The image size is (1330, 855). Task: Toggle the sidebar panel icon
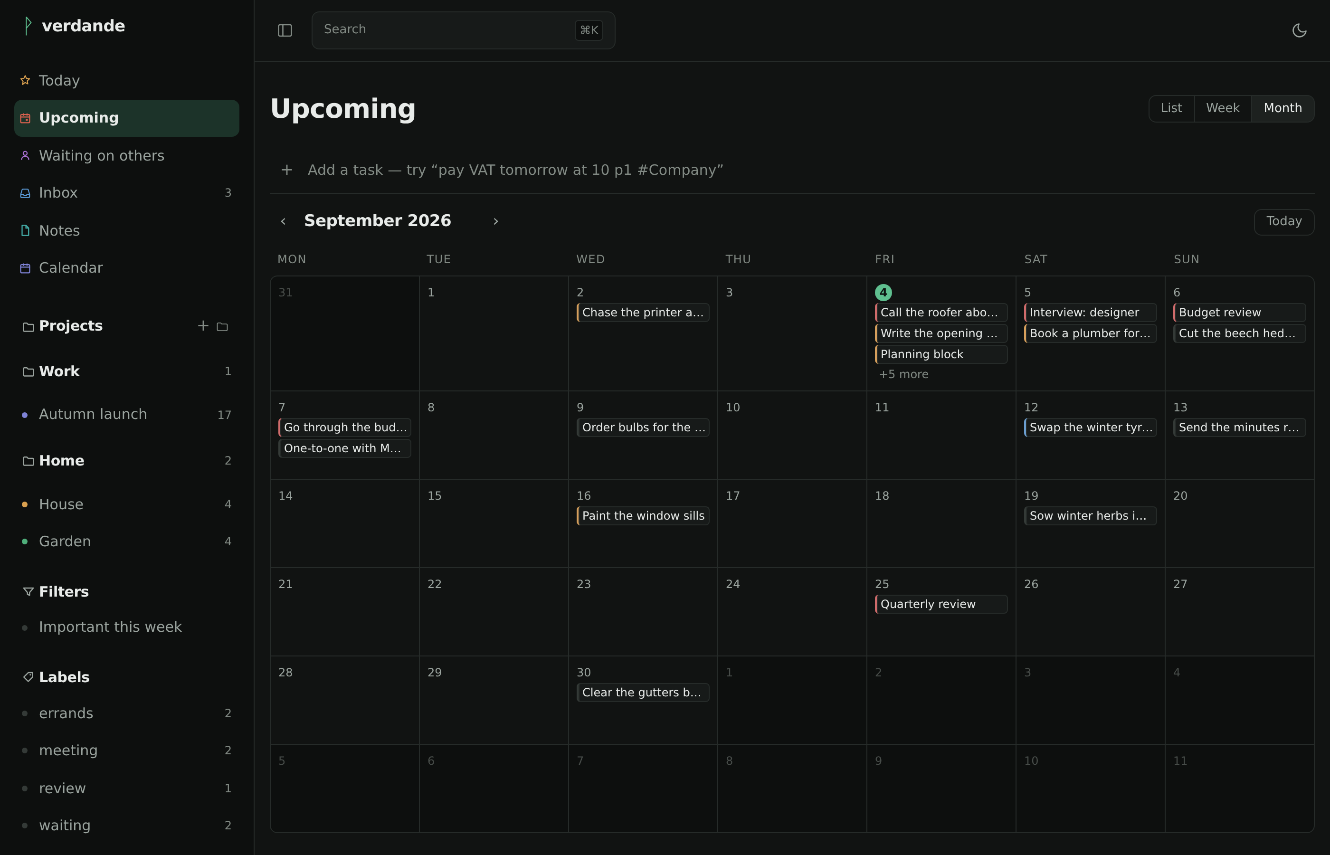[x=285, y=30]
